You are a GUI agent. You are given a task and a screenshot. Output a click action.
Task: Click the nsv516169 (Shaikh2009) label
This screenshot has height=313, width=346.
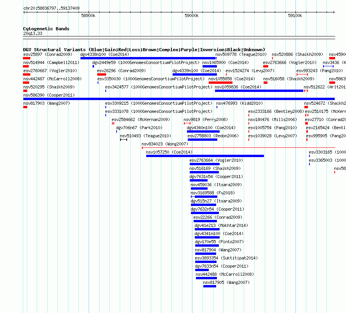tap(215, 168)
